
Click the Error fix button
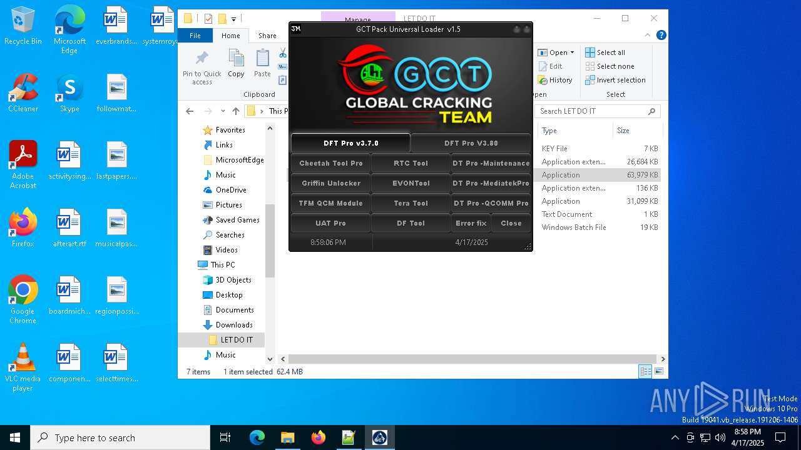click(x=471, y=223)
